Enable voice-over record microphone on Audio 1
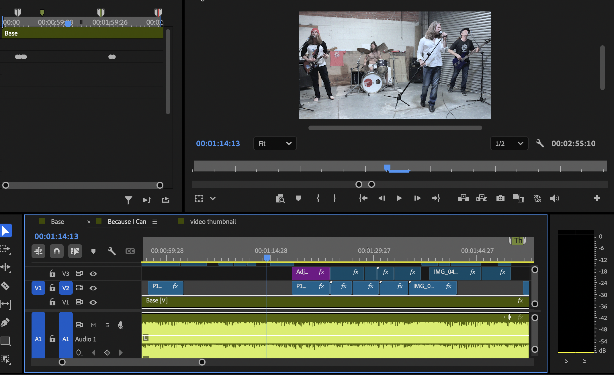The width and height of the screenshot is (614, 375). (121, 325)
